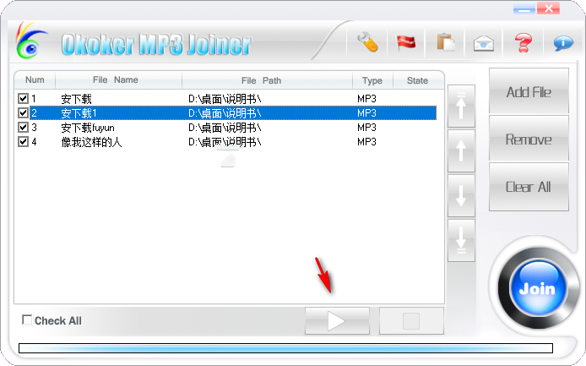Select the file named 安下载1
586x366 pixels.
pyautogui.click(x=79, y=113)
